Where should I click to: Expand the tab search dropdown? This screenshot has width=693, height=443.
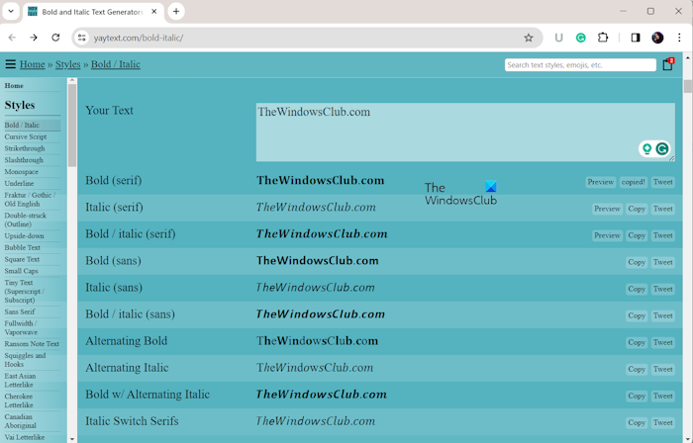(11, 12)
